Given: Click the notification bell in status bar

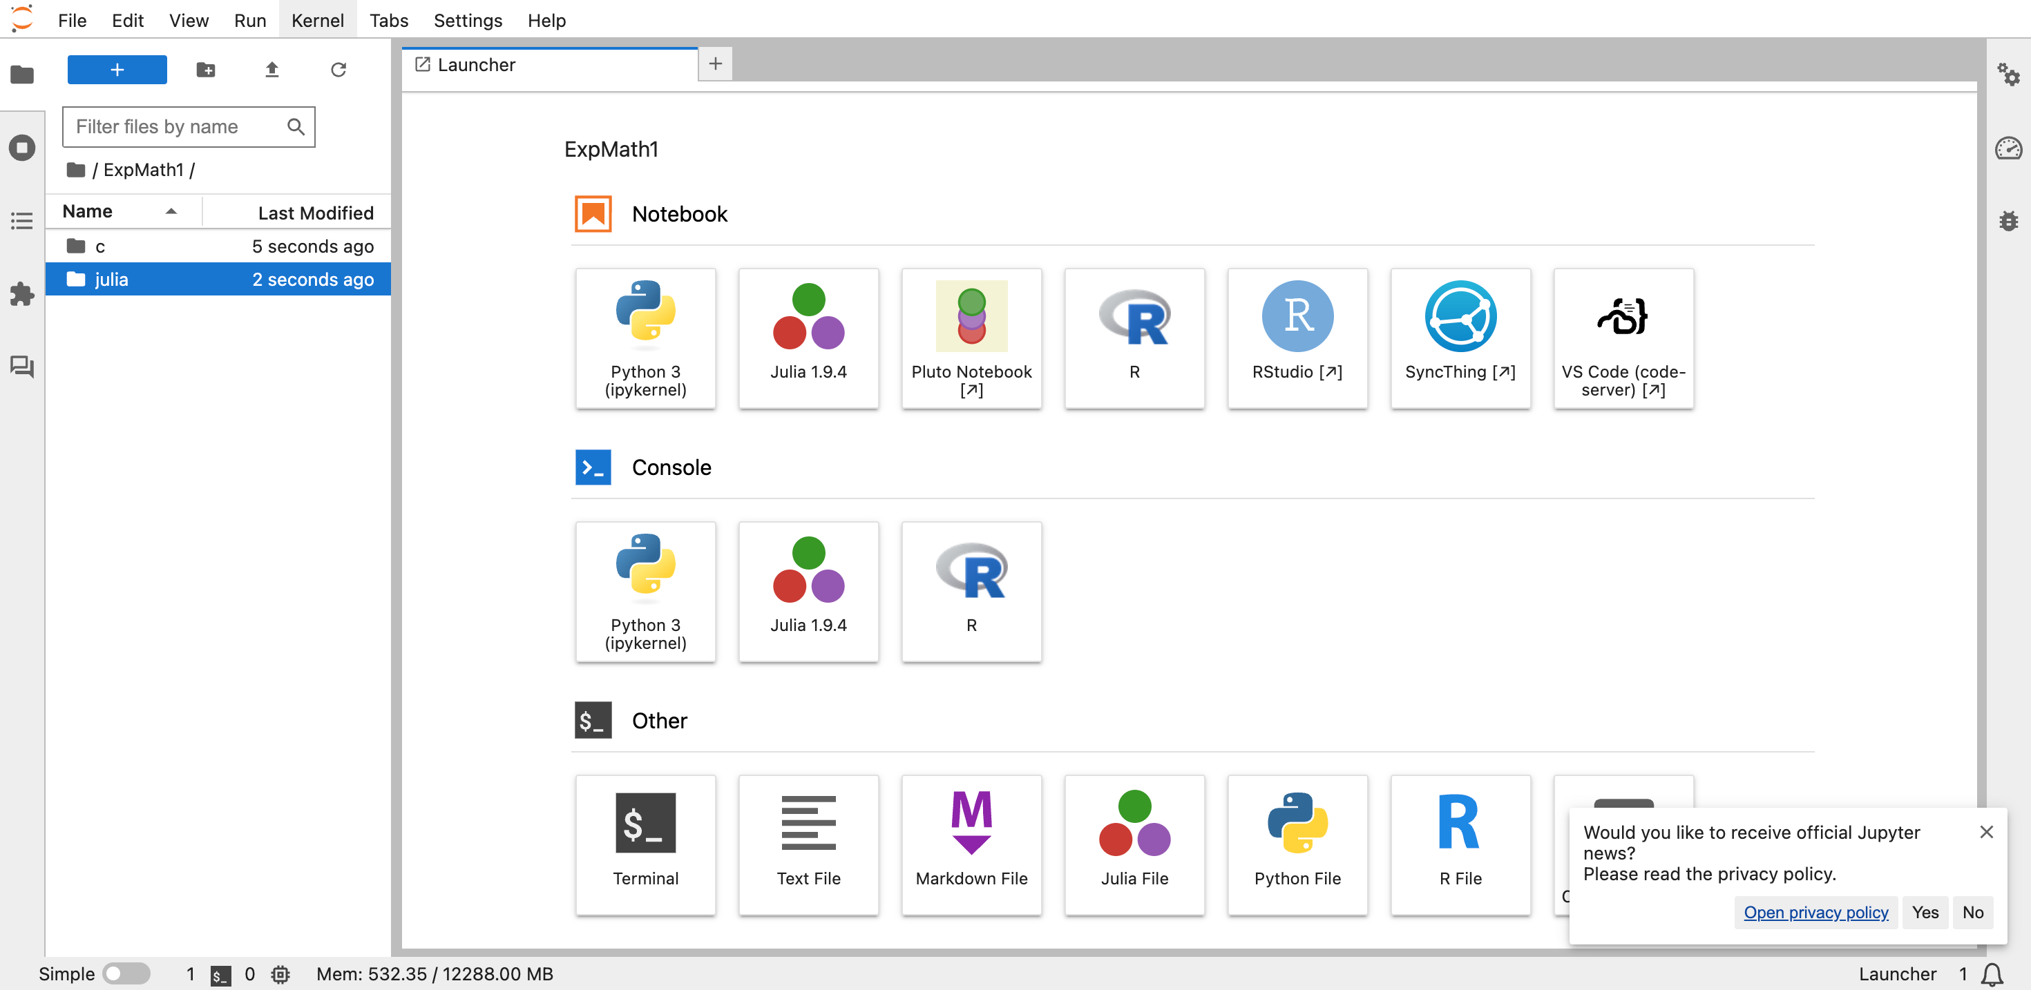Looking at the screenshot, I should [x=1992, y=974].
